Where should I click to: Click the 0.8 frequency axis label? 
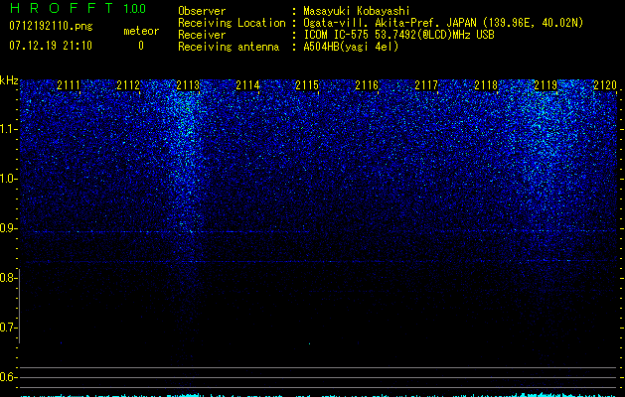8,278
